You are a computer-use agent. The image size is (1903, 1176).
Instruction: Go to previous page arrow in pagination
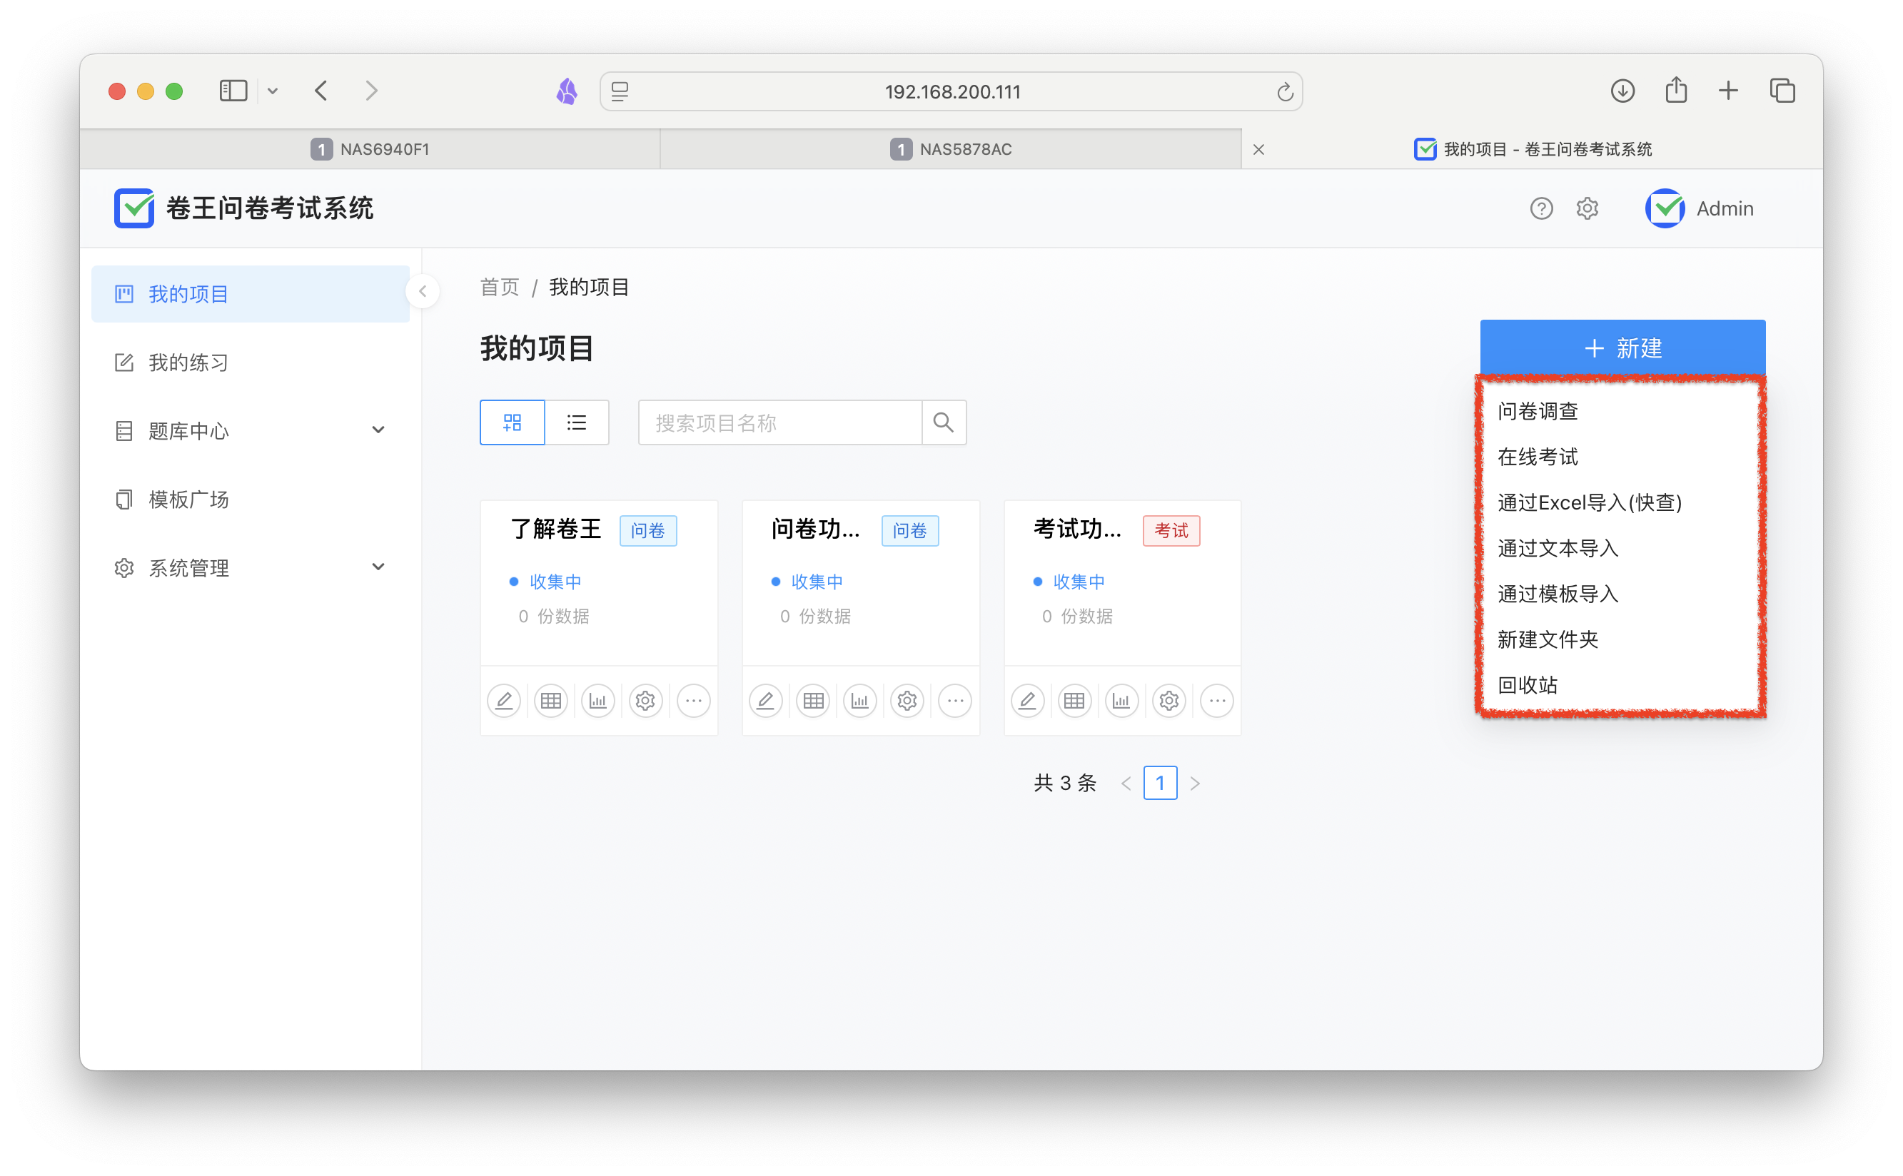click(x=1126, y=784)
